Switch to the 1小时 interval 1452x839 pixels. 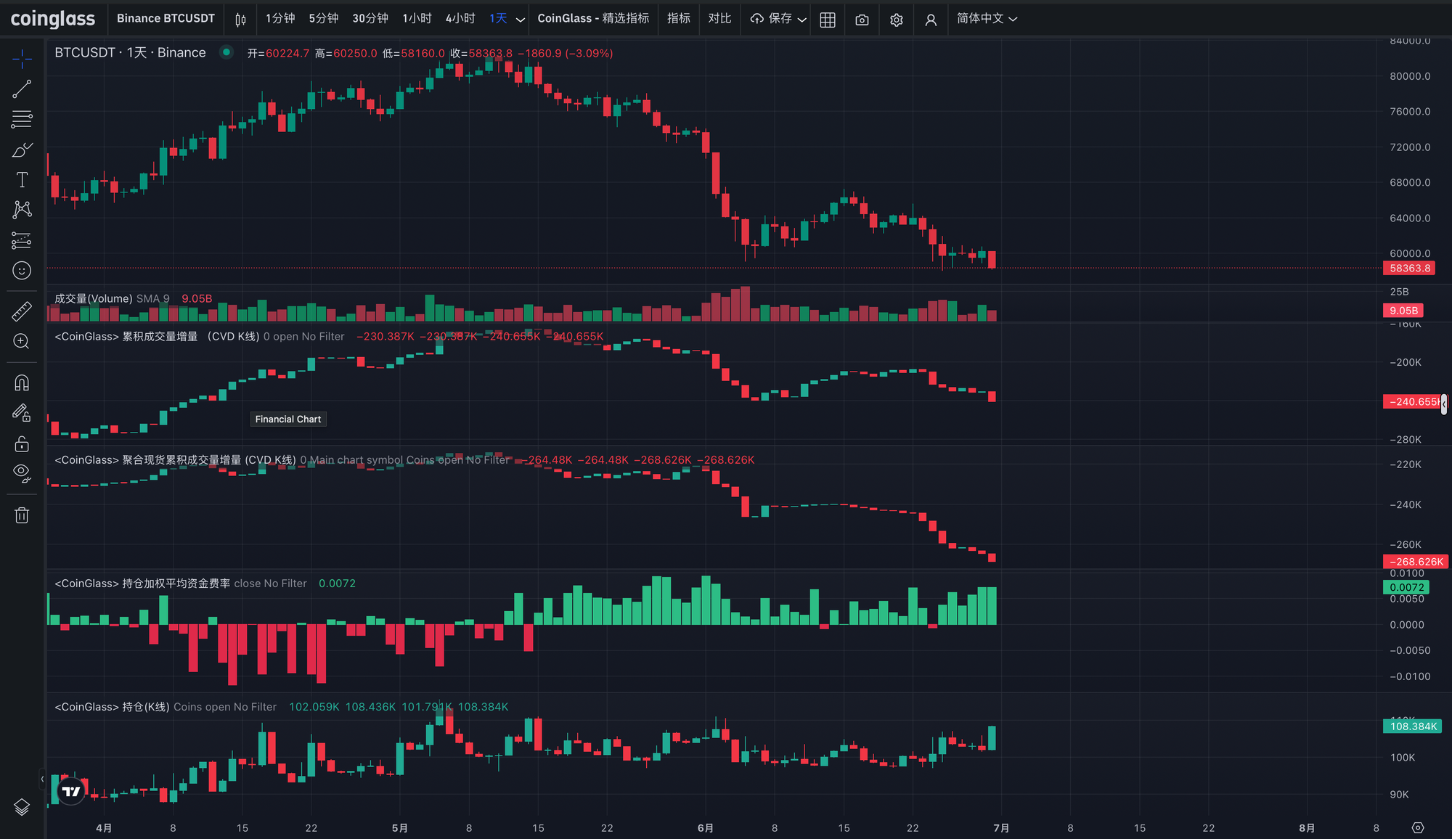[x=417, y=19]
